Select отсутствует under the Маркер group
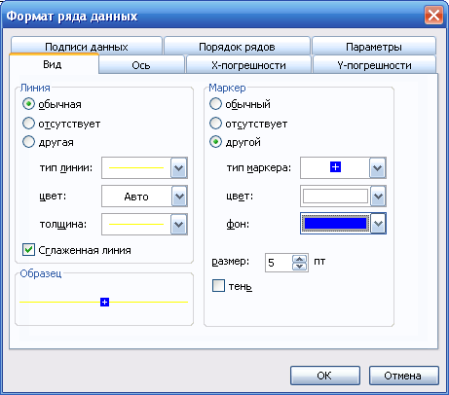The height and width of the screenshot is (395, 449). pyautogui.click(x=215, y=124)
